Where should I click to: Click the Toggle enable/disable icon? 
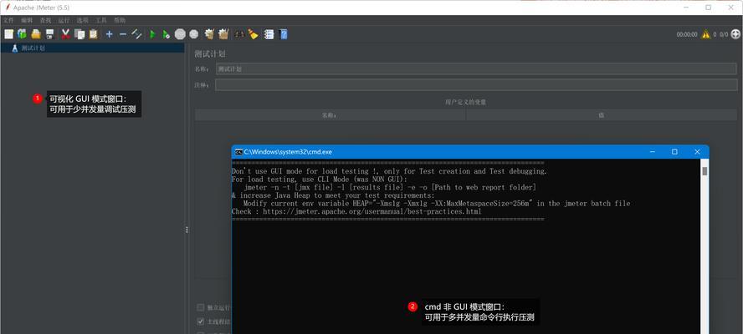click(x=136, y=34)
